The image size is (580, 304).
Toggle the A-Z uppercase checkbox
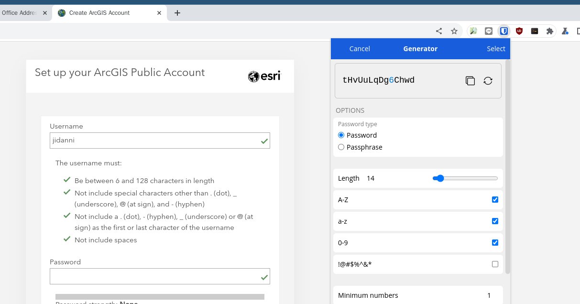(495, 200)
